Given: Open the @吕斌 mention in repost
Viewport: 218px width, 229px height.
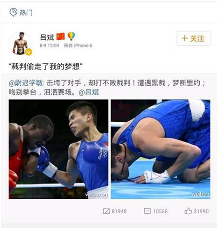Looking at the screenshot, I should [x=89, y=92].
